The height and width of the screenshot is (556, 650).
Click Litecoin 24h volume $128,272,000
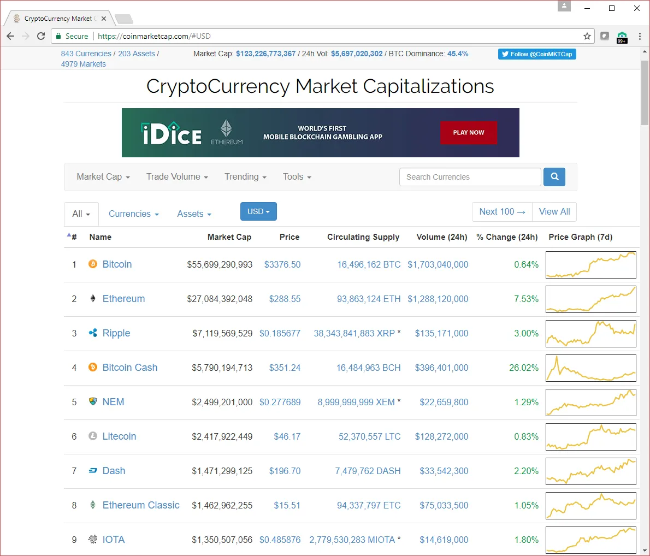441,436
